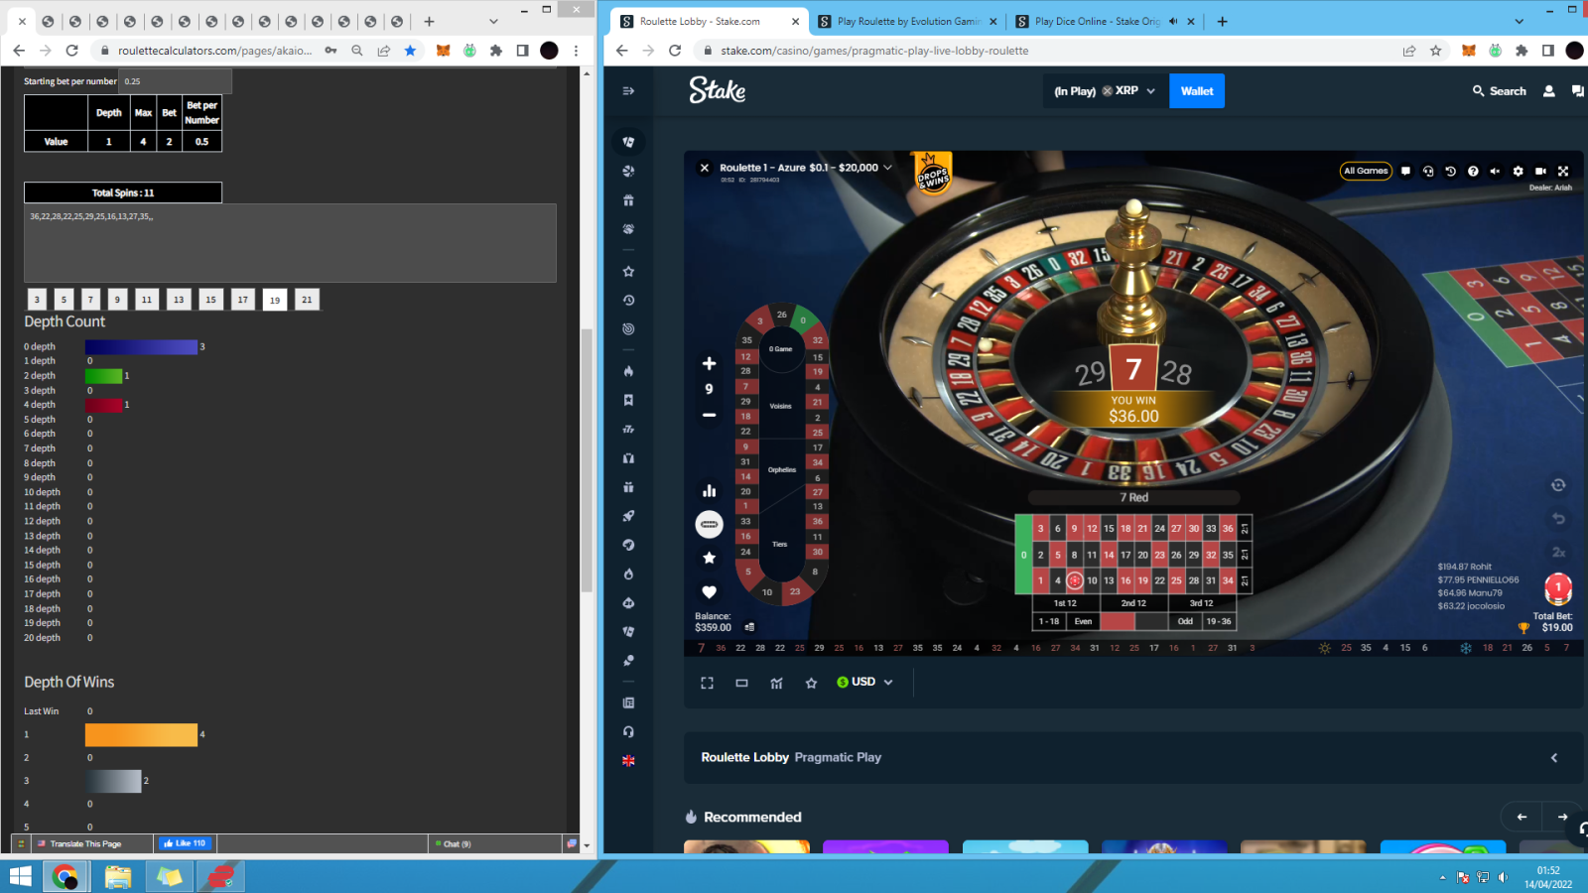The height and width of the screenshot is (893, 1588).
Task: Open live stats chart icon below game
Action: 776,683
